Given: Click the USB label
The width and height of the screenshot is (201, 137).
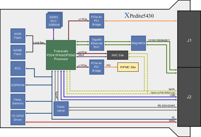Looking at the screenshot, I should 172,95.
